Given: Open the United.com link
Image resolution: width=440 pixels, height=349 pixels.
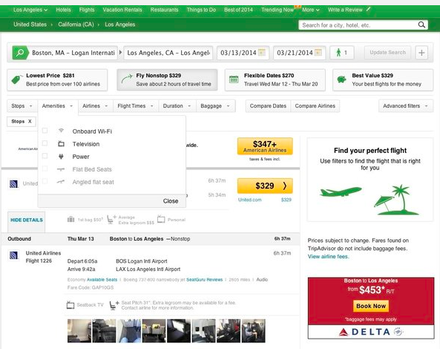Looking at the screenshot, I should click(x=250, y=200).
